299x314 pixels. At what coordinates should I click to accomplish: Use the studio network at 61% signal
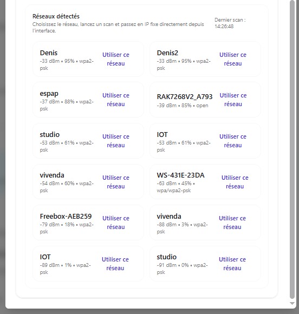click(116, 141)
